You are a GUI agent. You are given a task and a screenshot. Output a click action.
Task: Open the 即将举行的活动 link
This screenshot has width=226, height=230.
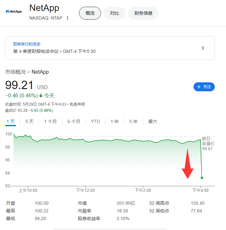click(x=27, y=44)
